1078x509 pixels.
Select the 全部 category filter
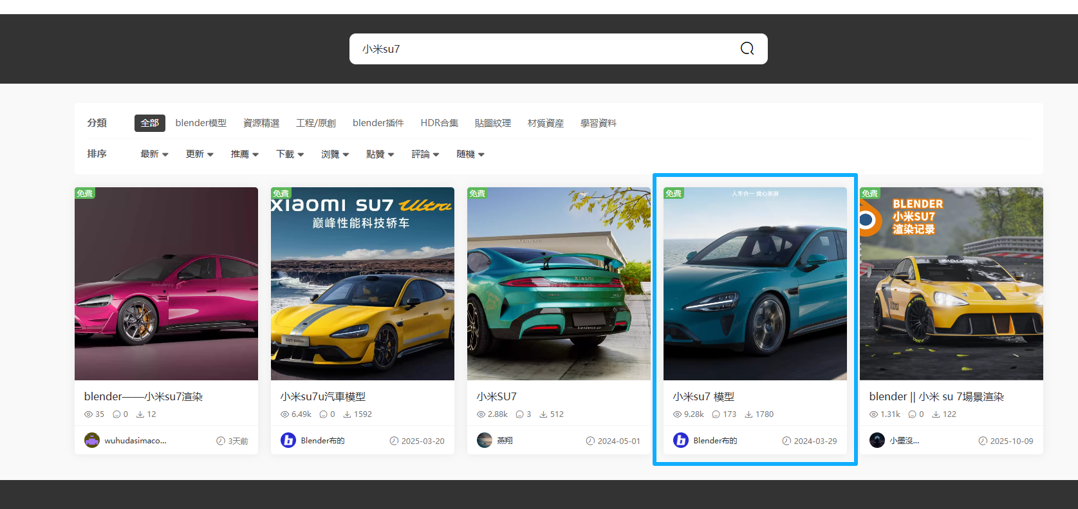149,123
